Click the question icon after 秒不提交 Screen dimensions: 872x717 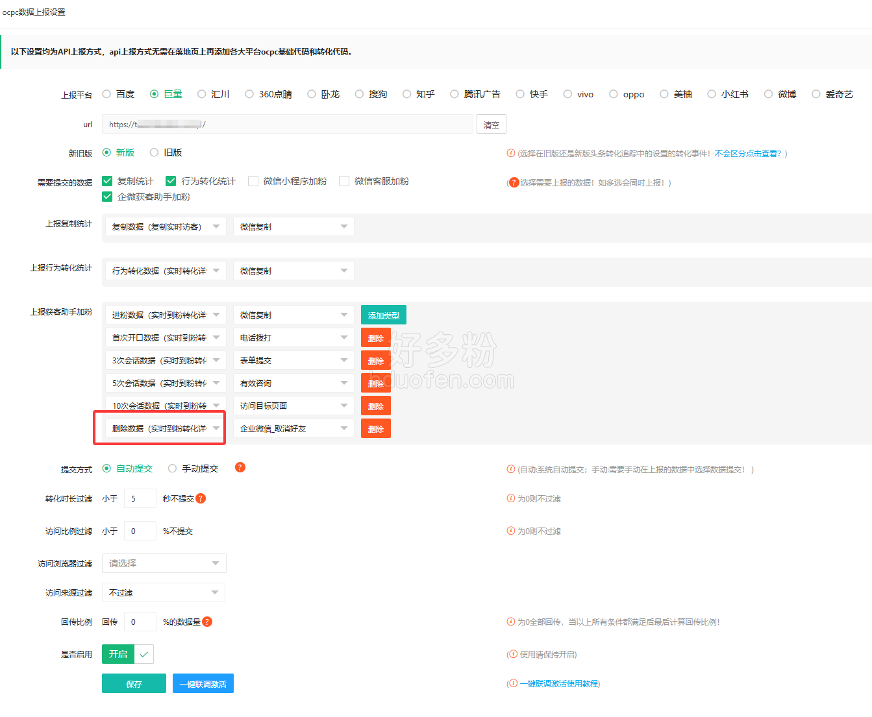pos(201,498)
